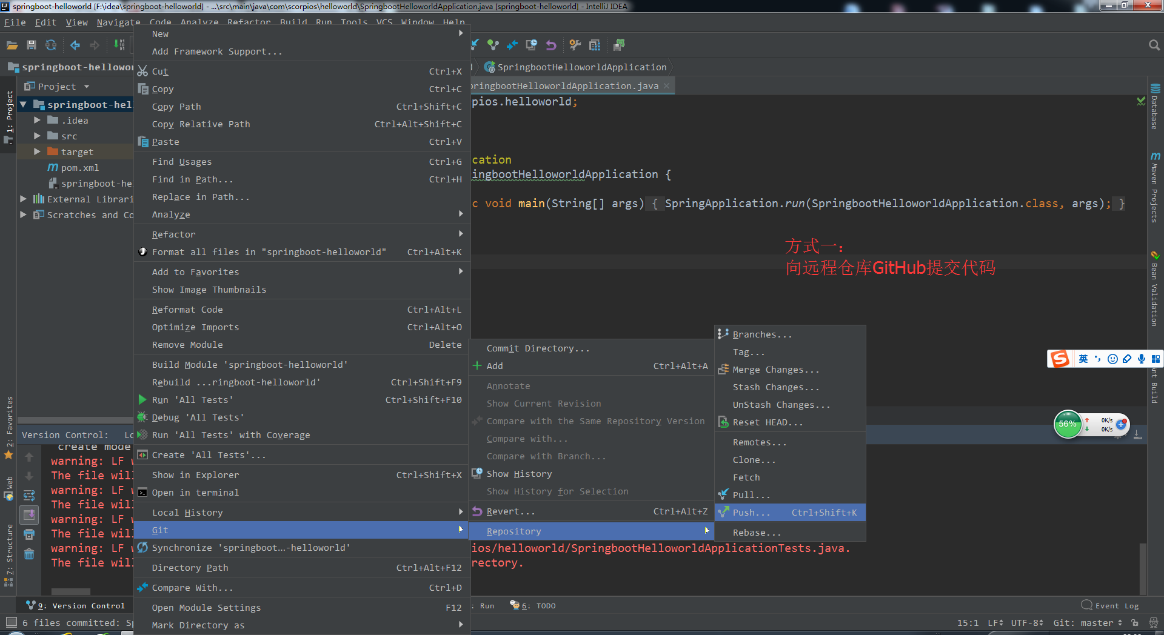
Task: Select Push... in the Repository submenu
Action: click(790, 513)
